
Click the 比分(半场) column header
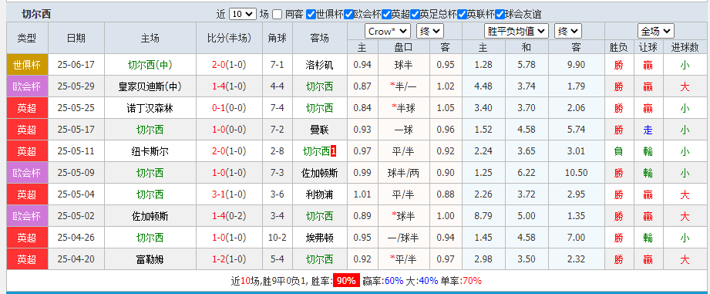(229, 38)
